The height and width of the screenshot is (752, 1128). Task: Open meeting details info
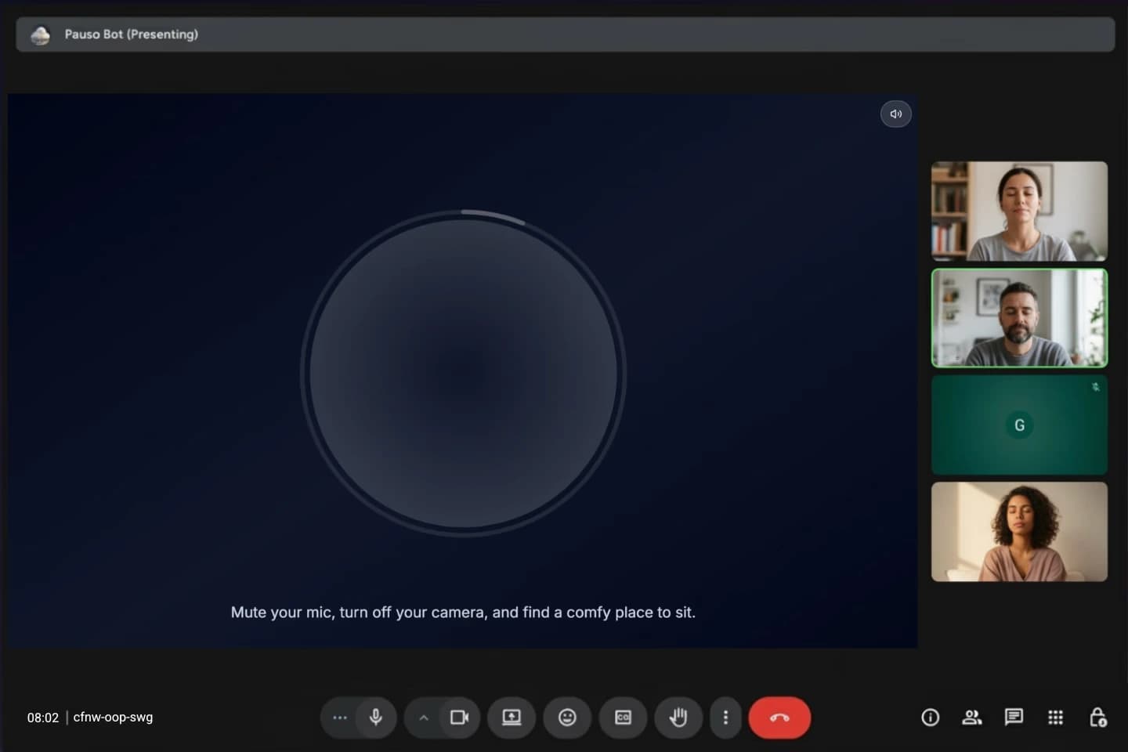pos(930,718)
